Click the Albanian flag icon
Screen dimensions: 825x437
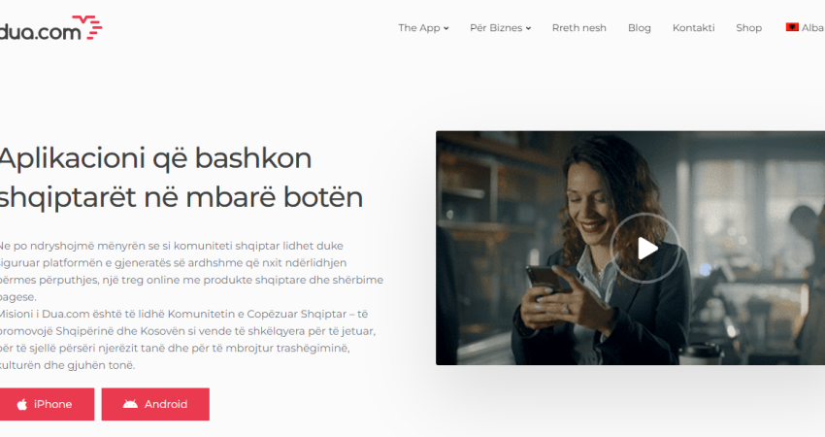pyautogui.click(x=792, y=27)
